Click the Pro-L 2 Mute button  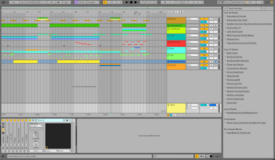(x=36, y=151)
